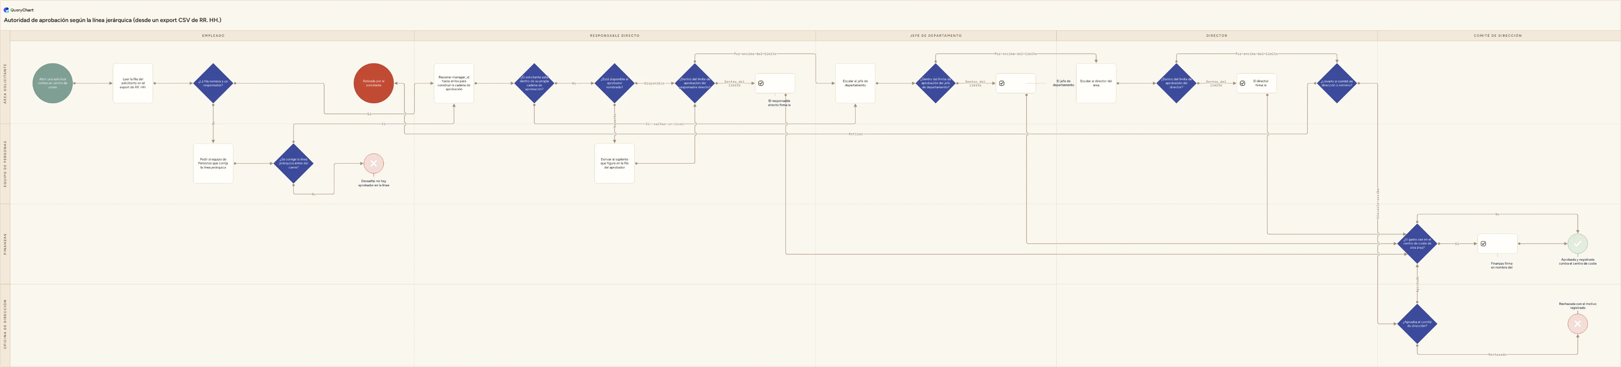1621x367 pixels.
Task: Click the DIRECTOR column header
Action: 1217,36
